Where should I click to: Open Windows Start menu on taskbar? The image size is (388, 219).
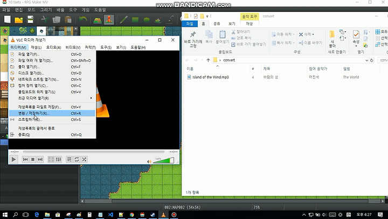coord(5,215)
